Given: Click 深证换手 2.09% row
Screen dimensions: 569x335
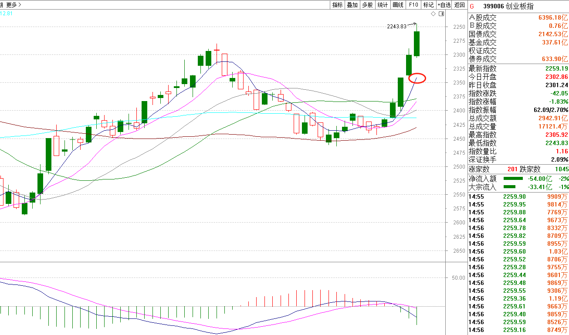Looking at the screenshot, I should point(518,159).
